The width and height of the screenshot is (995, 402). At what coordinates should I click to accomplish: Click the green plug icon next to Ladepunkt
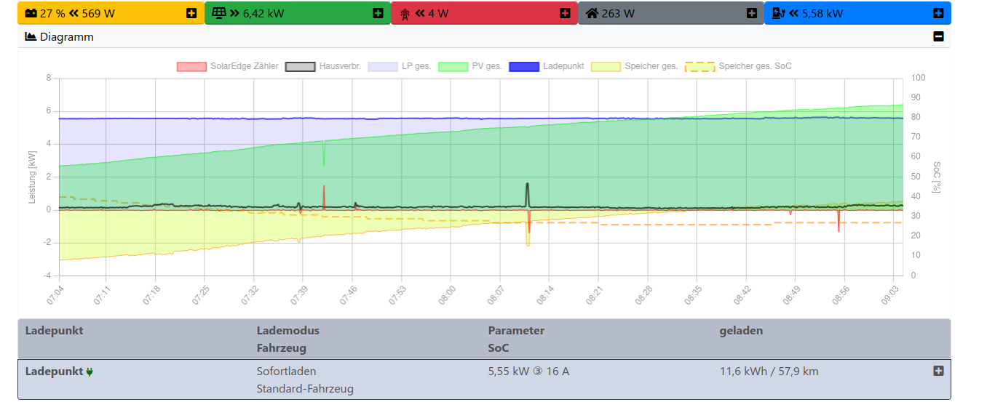pyautogui.click(x=90, y=372)
